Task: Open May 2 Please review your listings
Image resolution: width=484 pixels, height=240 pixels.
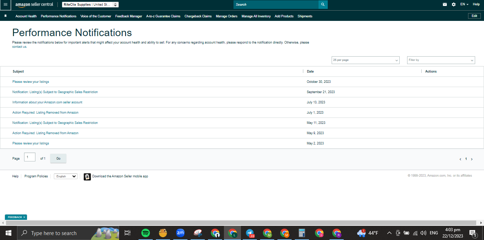Action: 31,143
